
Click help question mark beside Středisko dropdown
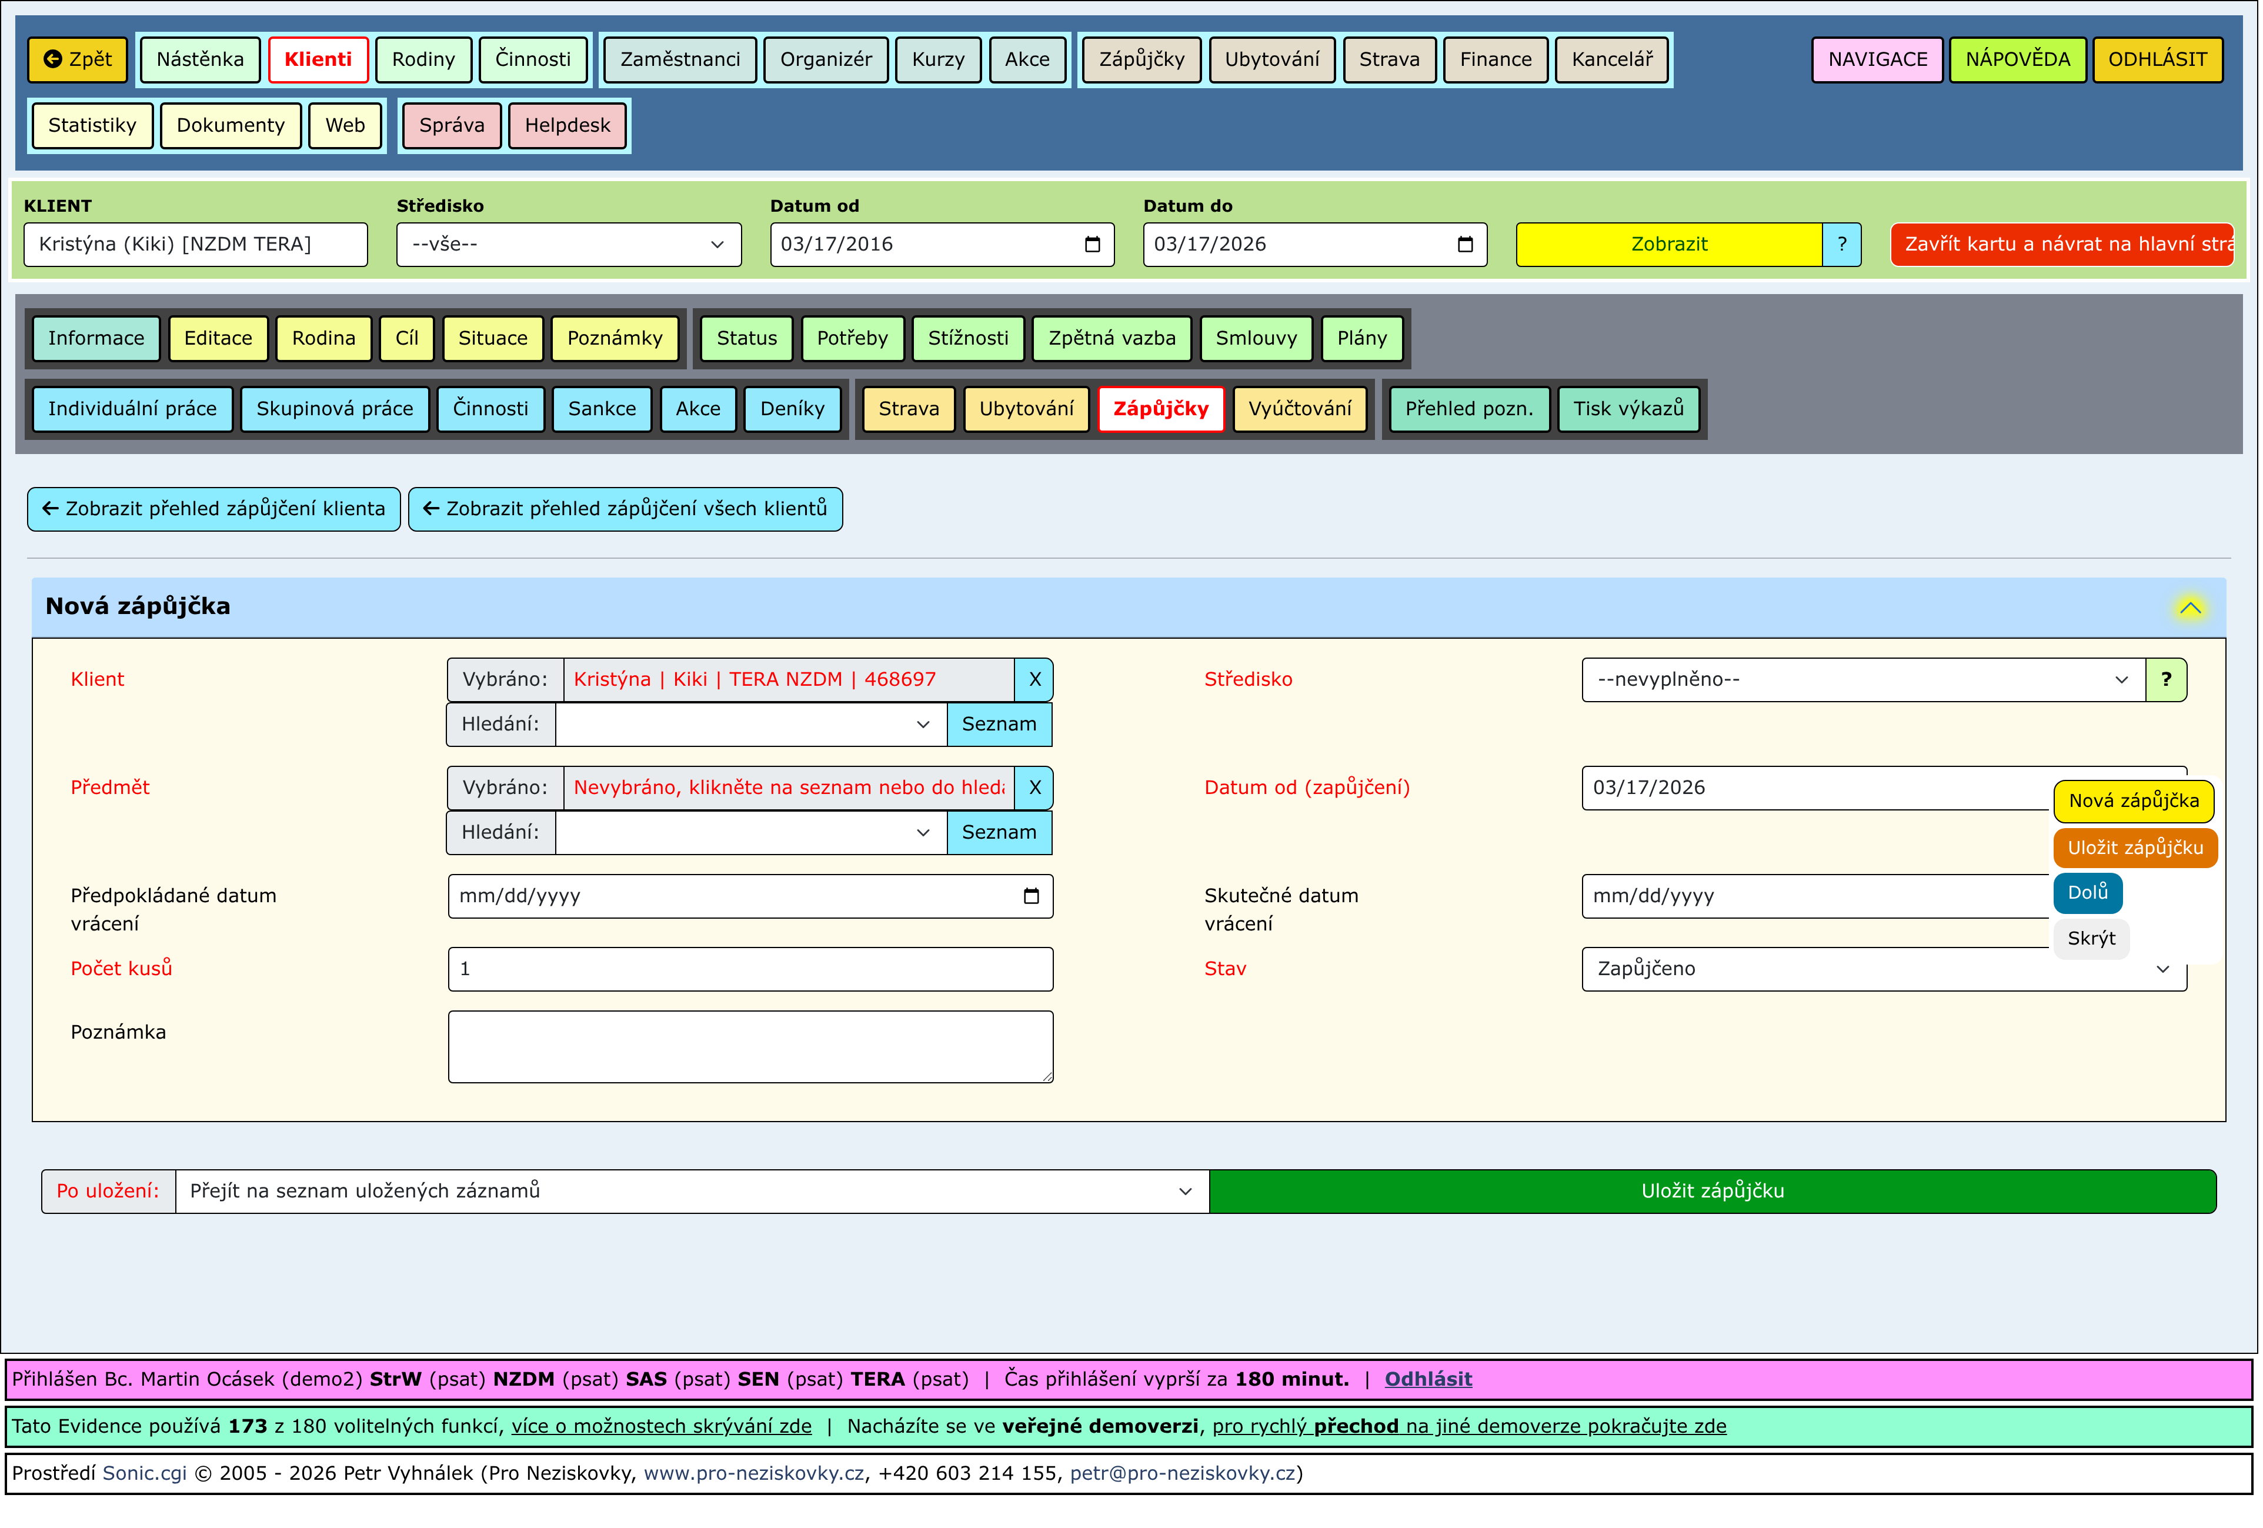2165,680
